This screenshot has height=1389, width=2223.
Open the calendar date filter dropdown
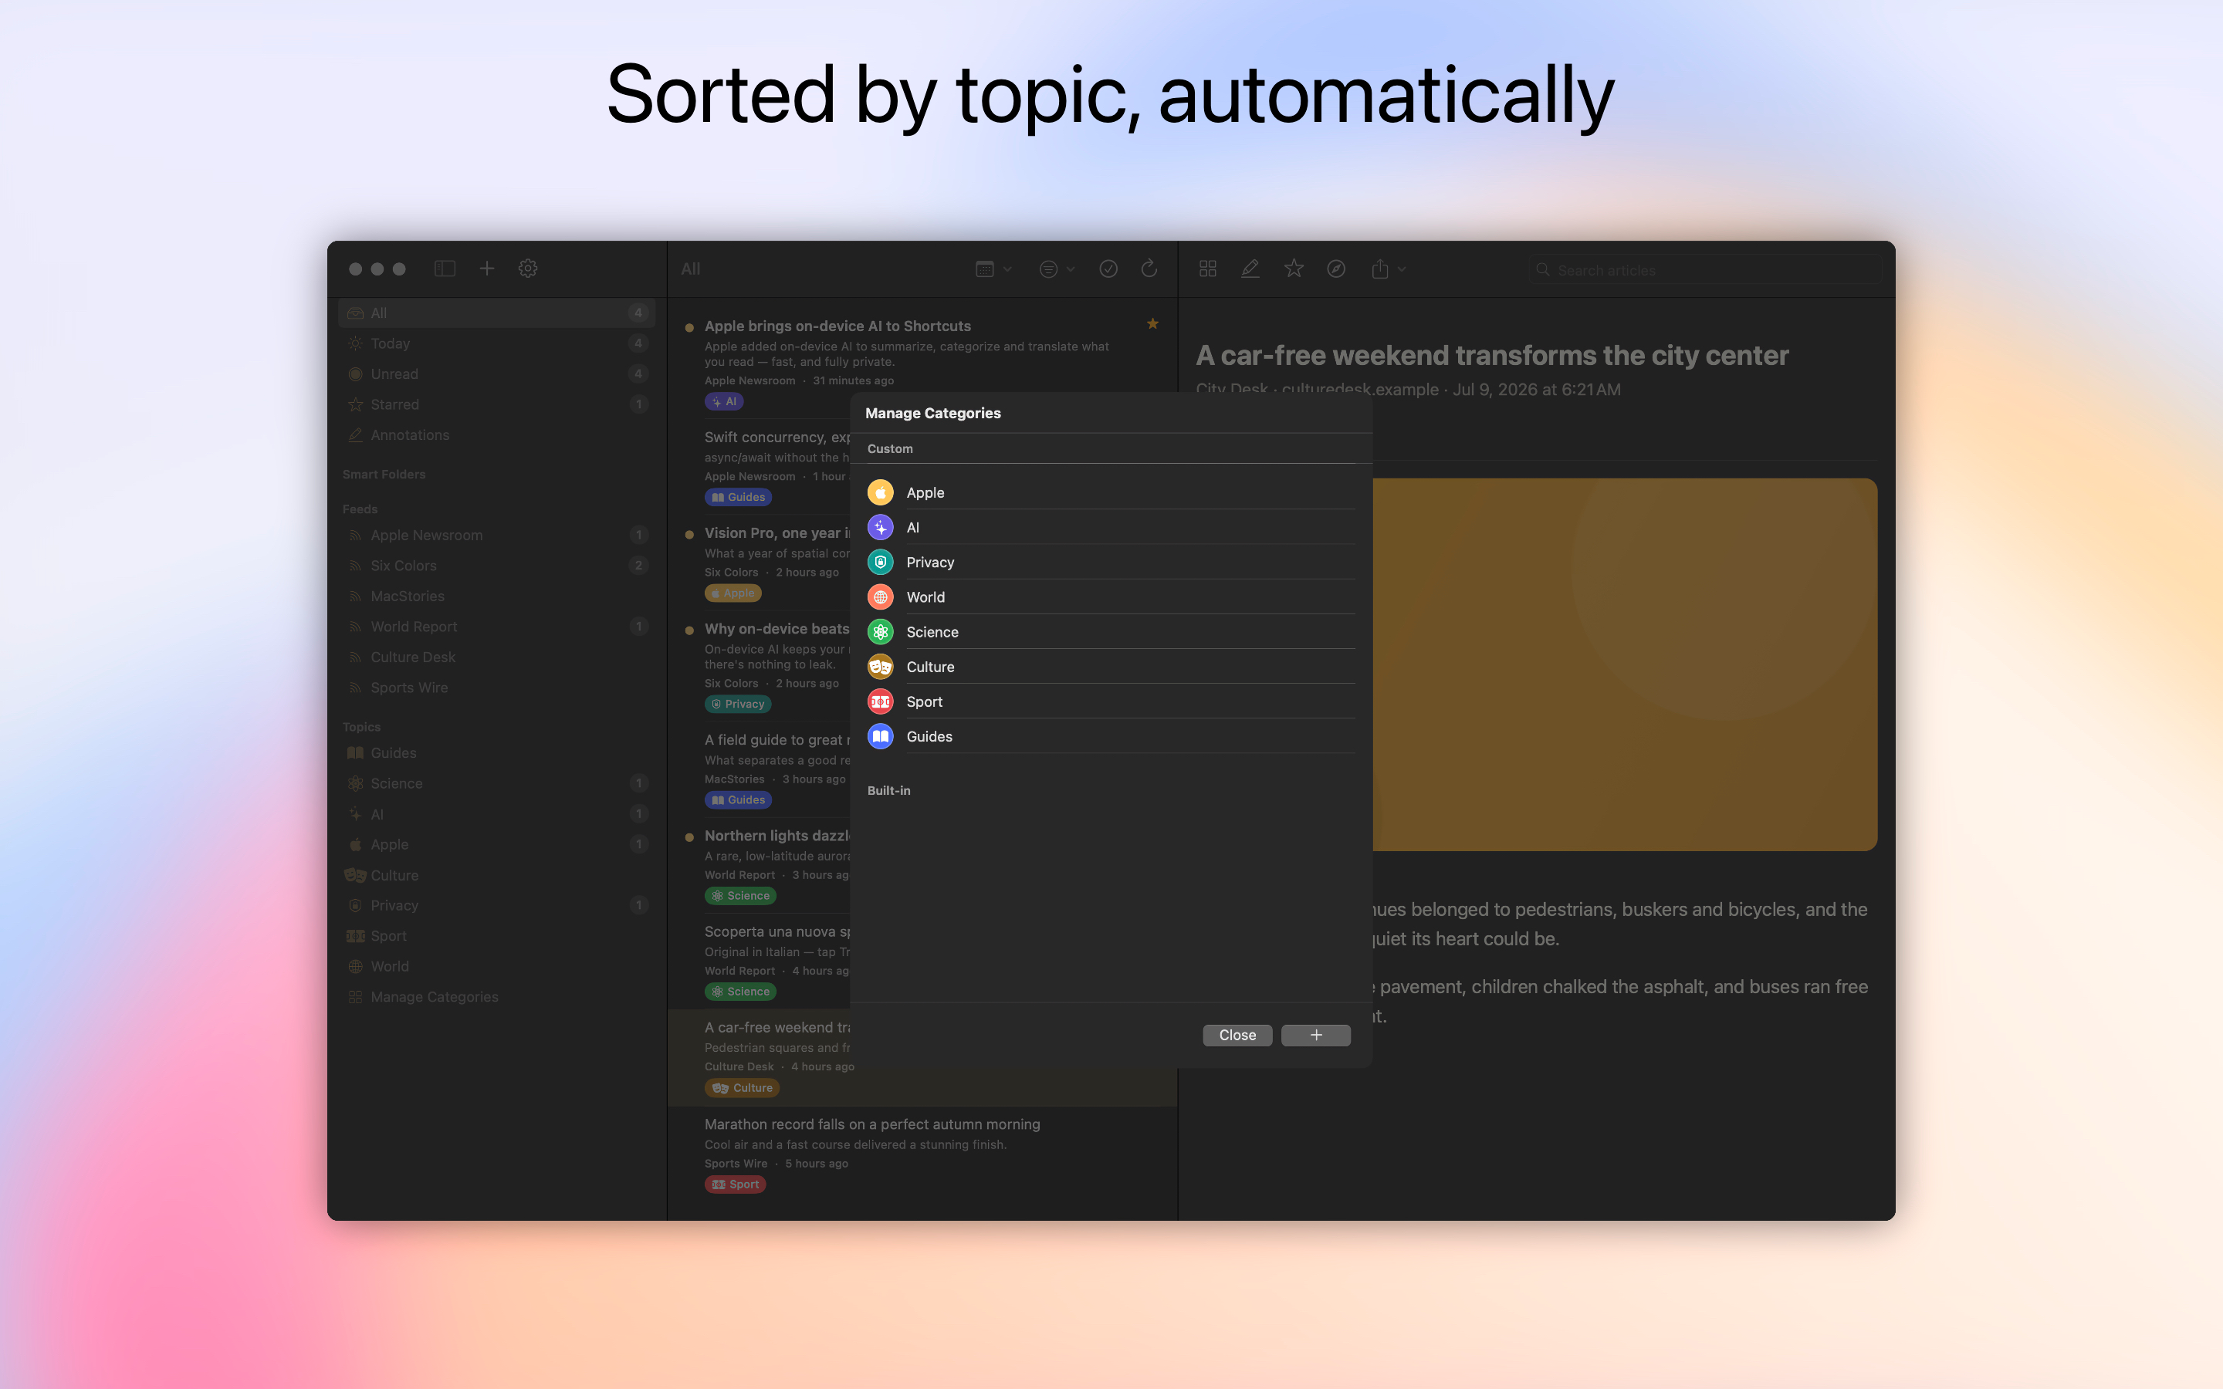tap(993, 269)
